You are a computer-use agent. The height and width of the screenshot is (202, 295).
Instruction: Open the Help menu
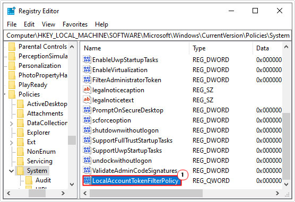(101, 24)
